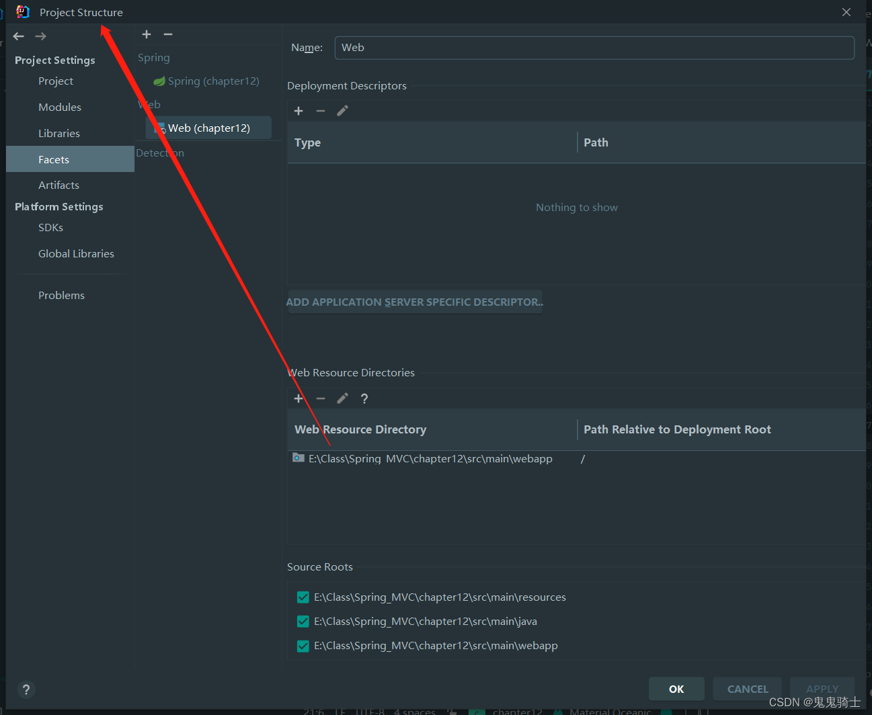Open Global Libraries settings
872x715 pixels.
[76, 254]
